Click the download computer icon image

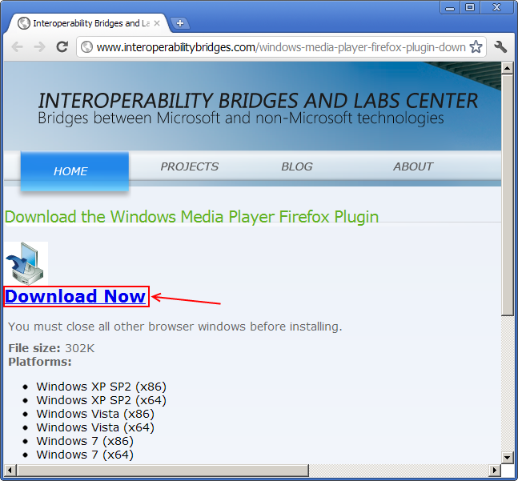coord(26,263)
